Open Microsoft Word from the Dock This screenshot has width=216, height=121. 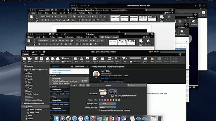click(99, 118)
